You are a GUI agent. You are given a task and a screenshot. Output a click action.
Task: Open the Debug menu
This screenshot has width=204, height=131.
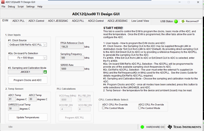pyautogui.click(x=11, y=6)
